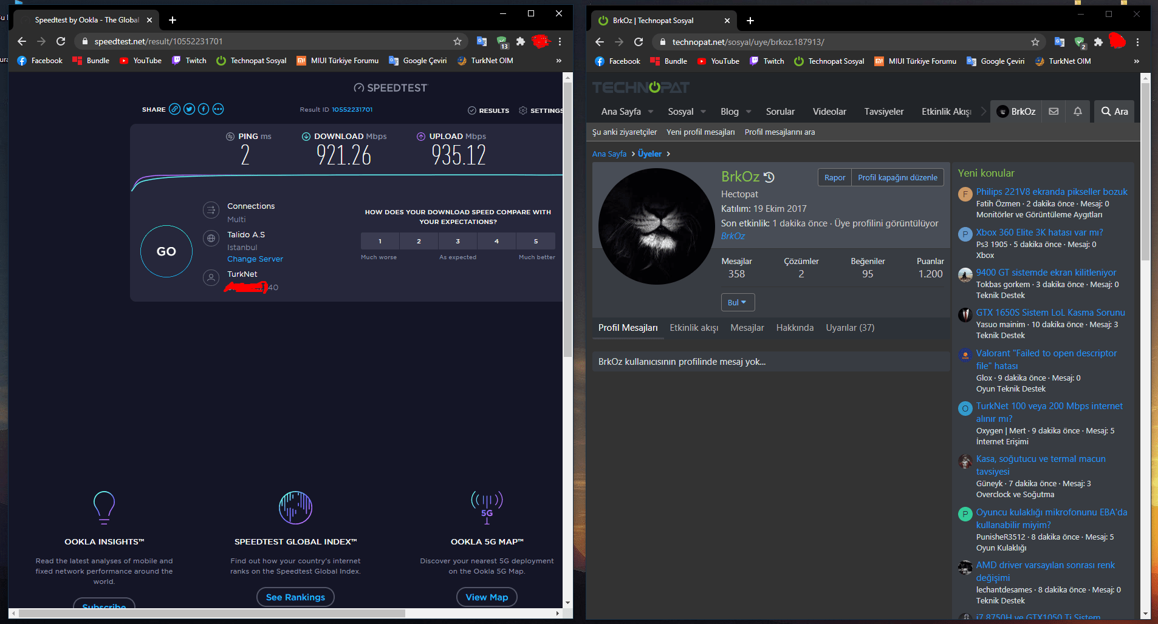Expand the Bul dropdown

coord(738,302)
